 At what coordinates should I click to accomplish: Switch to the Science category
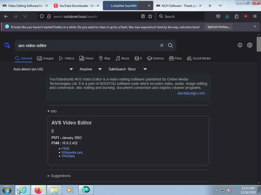(x=155, y=58)
